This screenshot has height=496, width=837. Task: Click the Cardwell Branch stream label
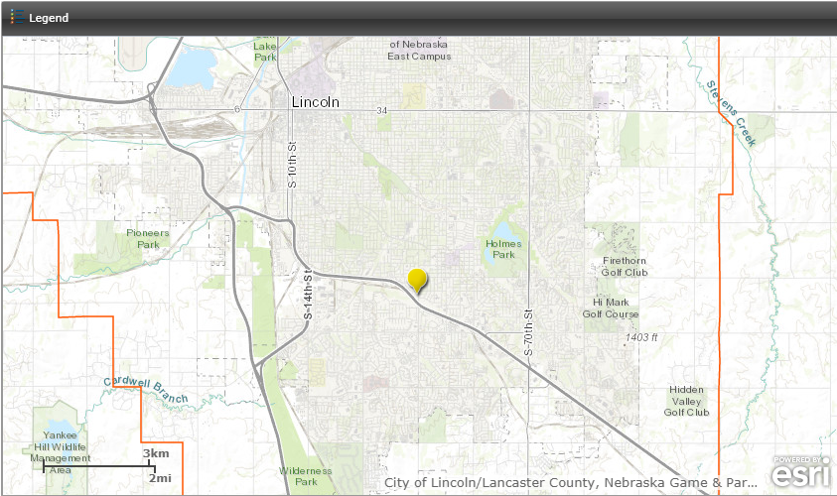point(145,391)
